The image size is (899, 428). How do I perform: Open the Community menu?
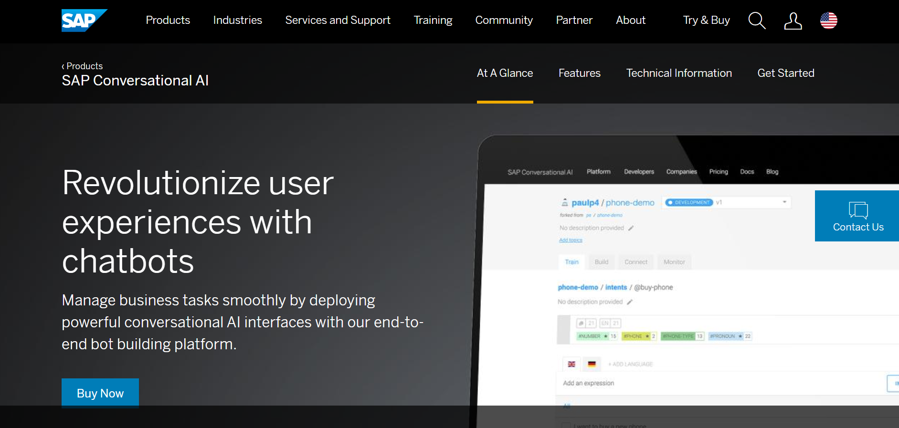[x=504, y=20]
